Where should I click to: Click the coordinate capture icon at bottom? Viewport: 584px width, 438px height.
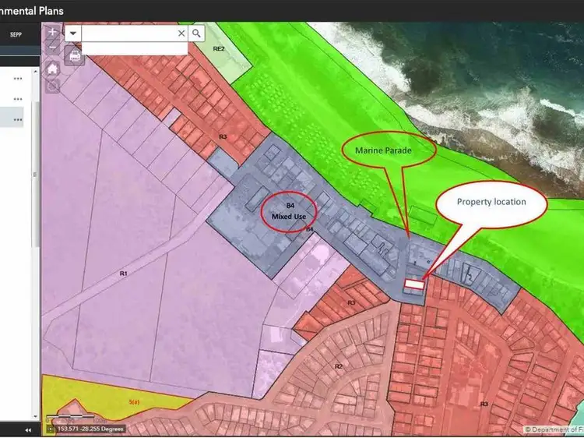[x=51, y=428]
